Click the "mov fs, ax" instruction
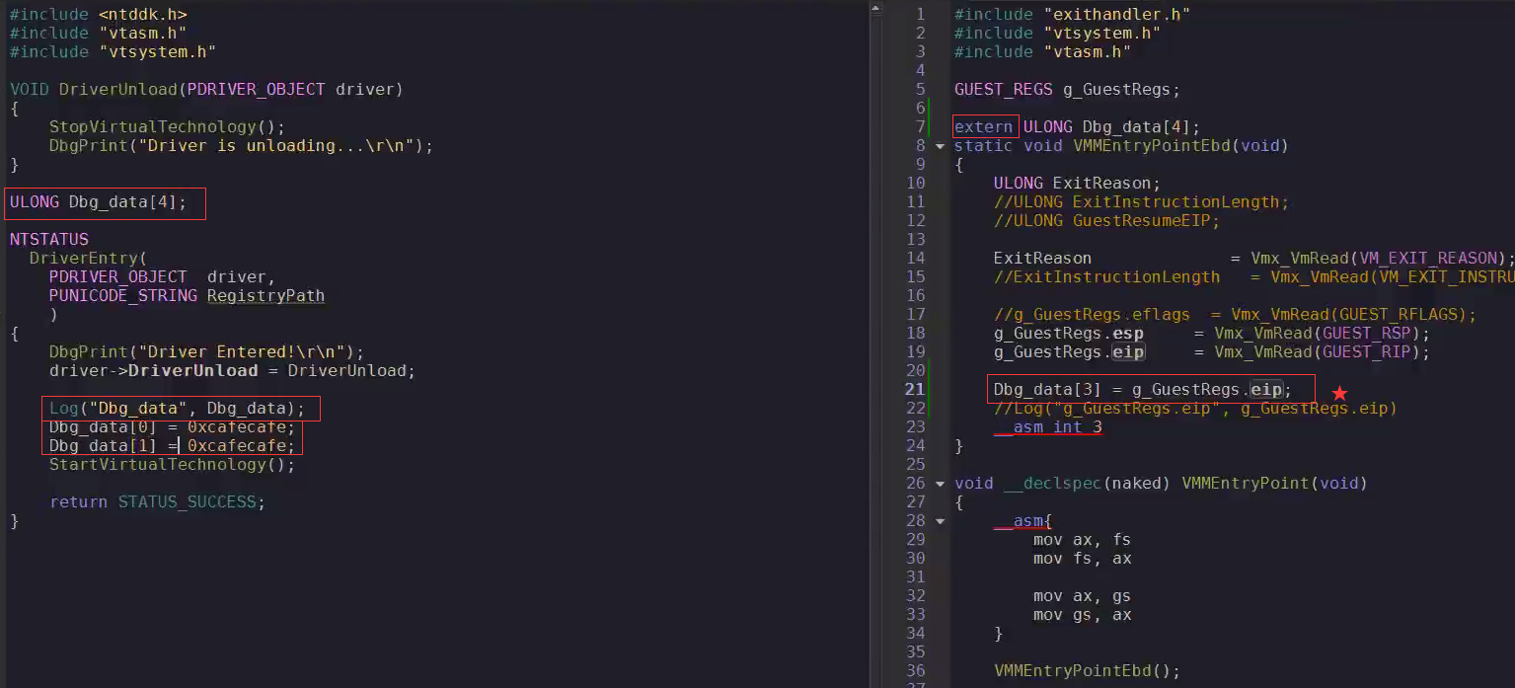Image resolution: width=1515 pixels, height=688 pixels. point(1082,559)
